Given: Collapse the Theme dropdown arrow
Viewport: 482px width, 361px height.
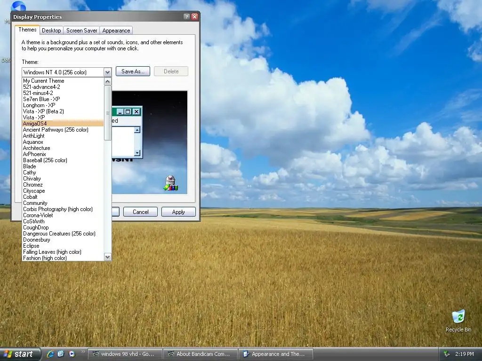Looking at the screenshot, I should point(107,72).
